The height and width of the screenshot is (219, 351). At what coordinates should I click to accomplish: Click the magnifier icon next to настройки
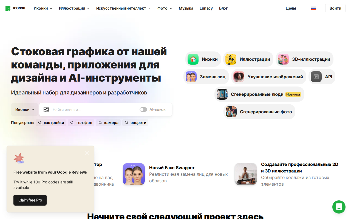point(40,123)
